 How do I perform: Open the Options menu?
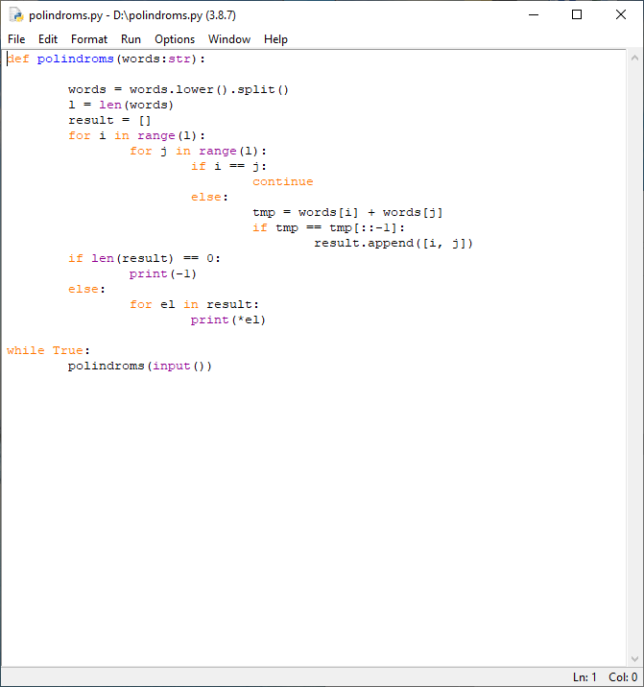tap(175, 39)
